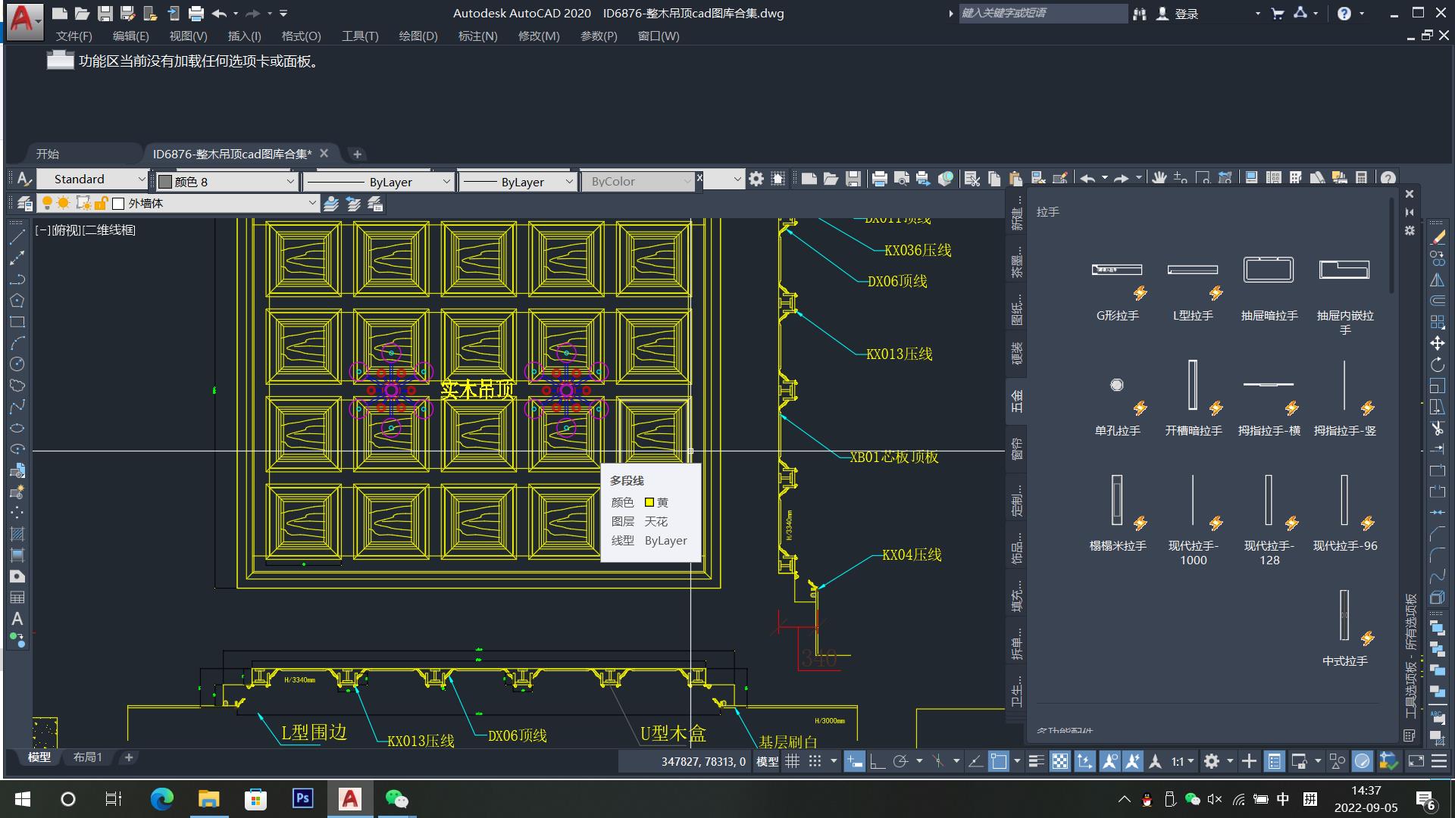Viewport: 1455px width, 818px height.
Task: Open the layer properties manager icon
Action: coord(24,203)
